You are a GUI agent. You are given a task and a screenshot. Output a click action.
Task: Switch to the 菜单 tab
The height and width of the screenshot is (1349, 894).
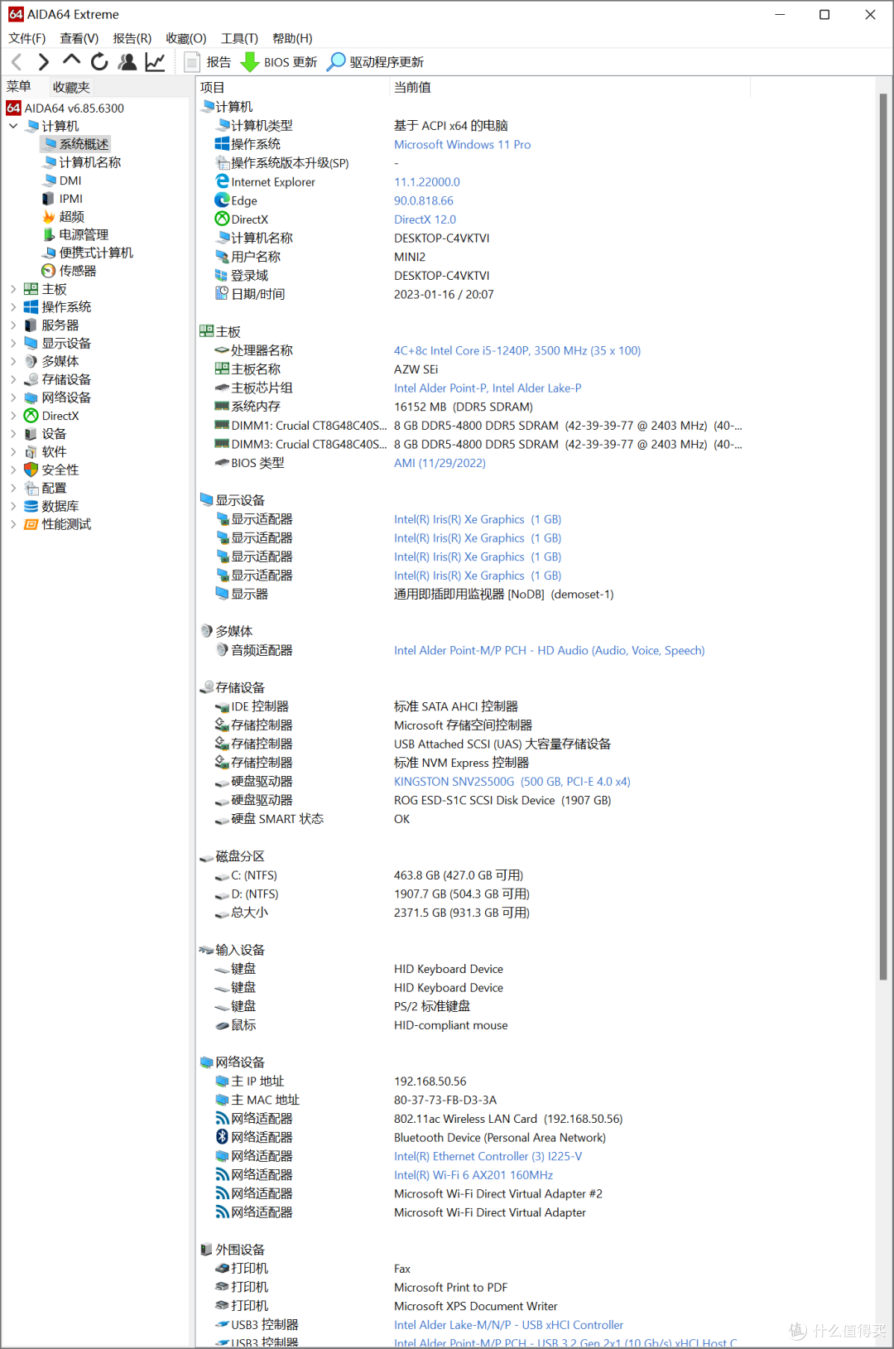[x=19, y=86]
